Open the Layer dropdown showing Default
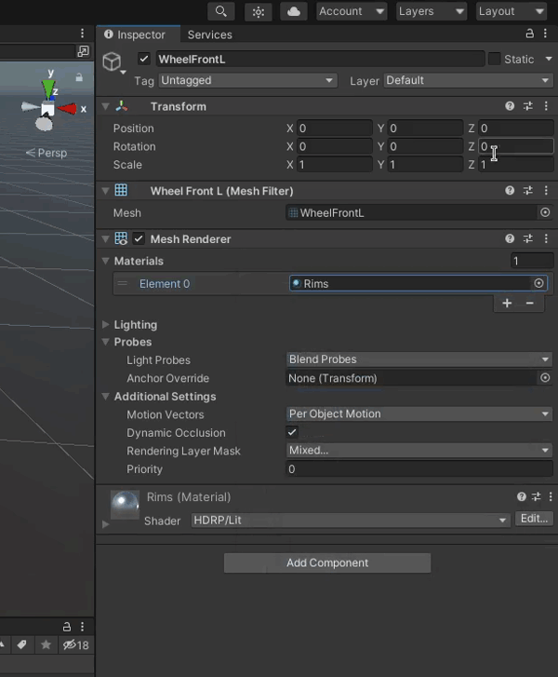The image size is (558, 677). coord(469,80)
